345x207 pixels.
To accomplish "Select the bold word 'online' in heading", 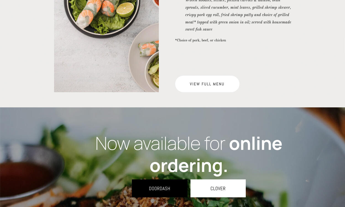I will tap(255, 144).
